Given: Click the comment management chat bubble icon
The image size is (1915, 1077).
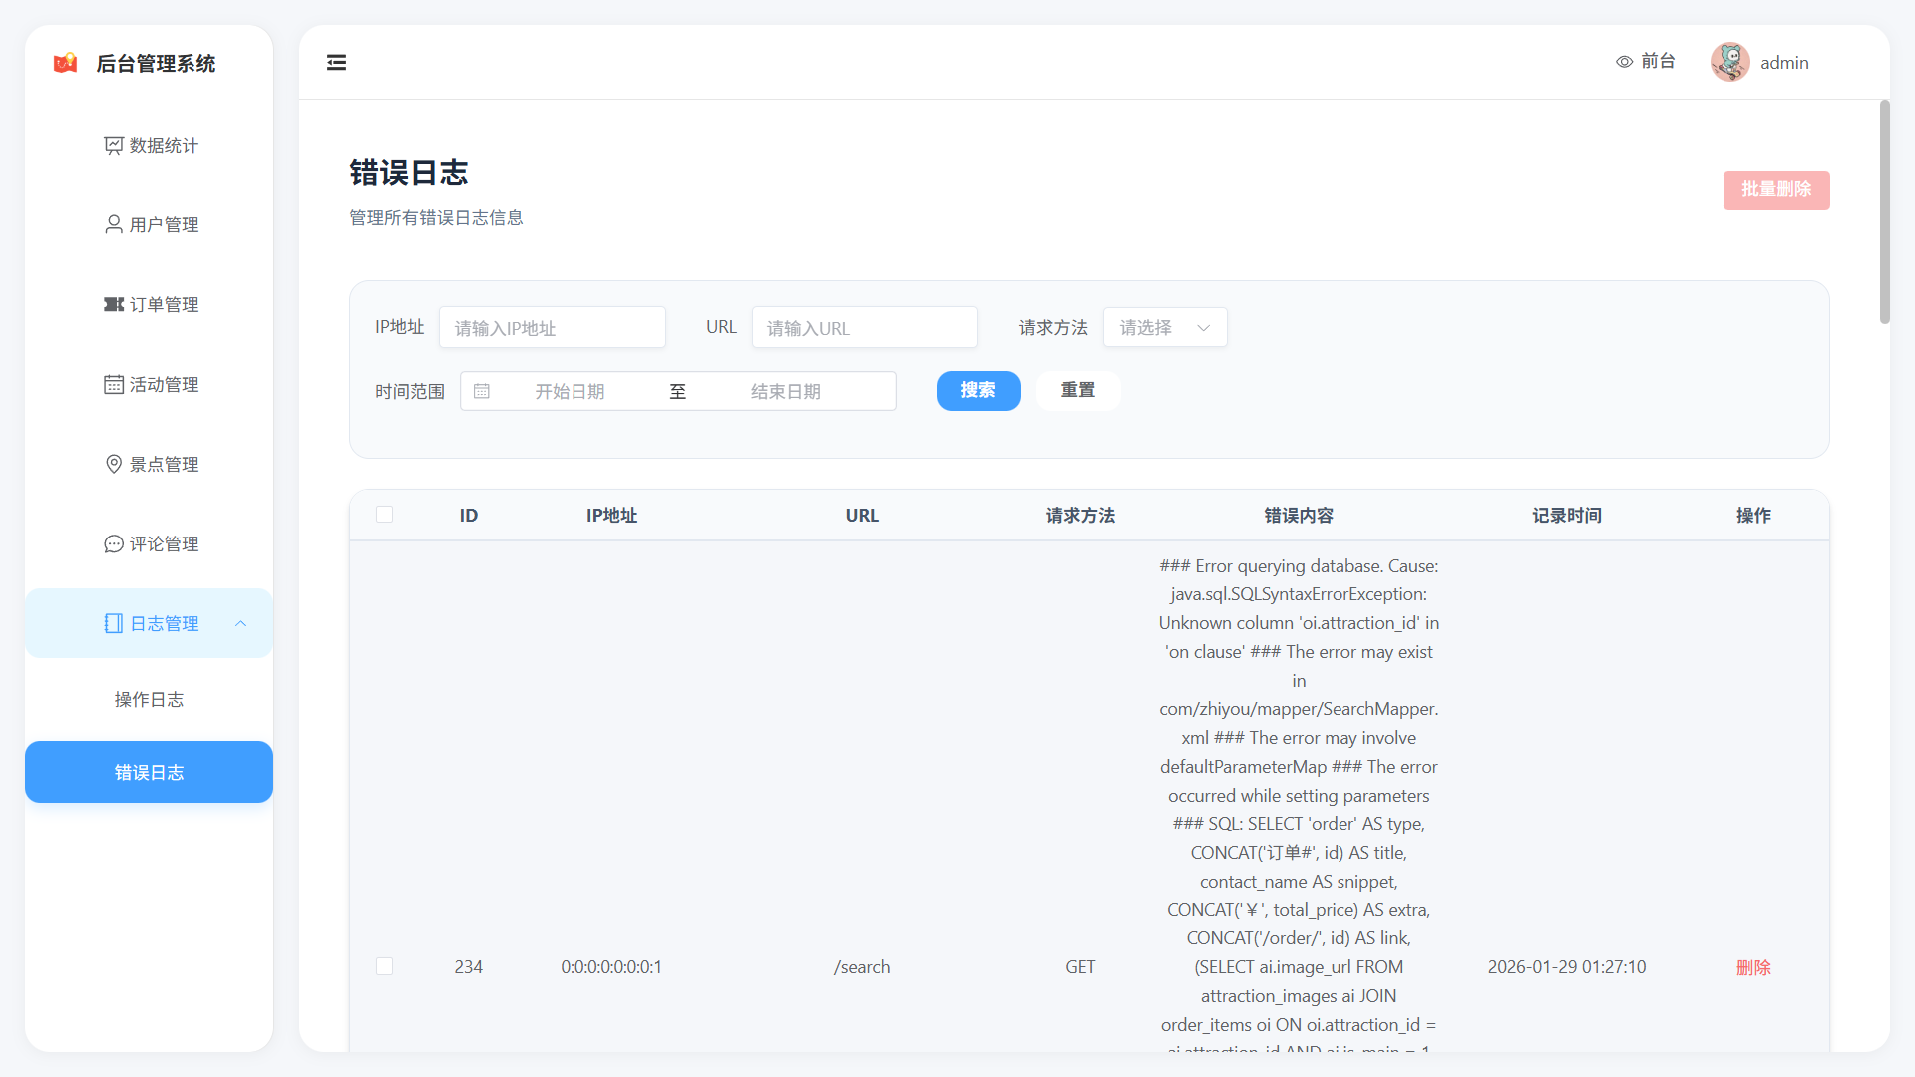Looking at the screenshot, I should (x=114, y=543).
